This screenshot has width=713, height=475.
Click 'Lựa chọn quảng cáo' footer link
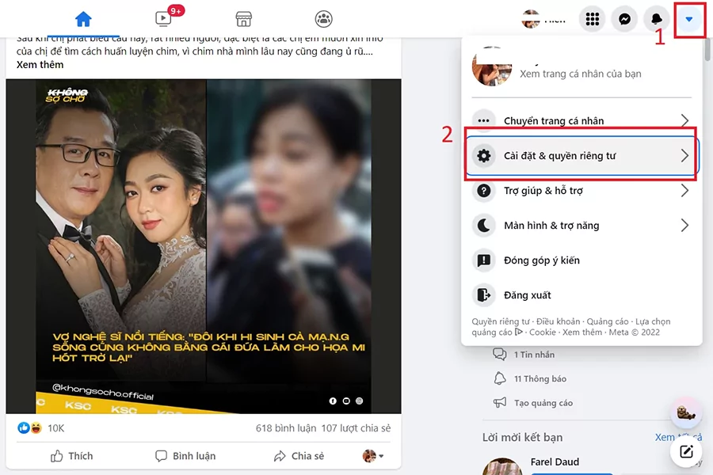pos(653,321)
